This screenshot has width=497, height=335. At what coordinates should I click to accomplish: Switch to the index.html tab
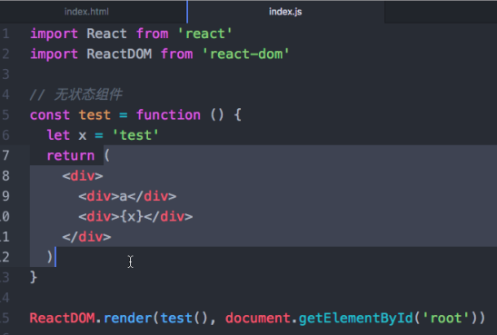pos(86,12)
